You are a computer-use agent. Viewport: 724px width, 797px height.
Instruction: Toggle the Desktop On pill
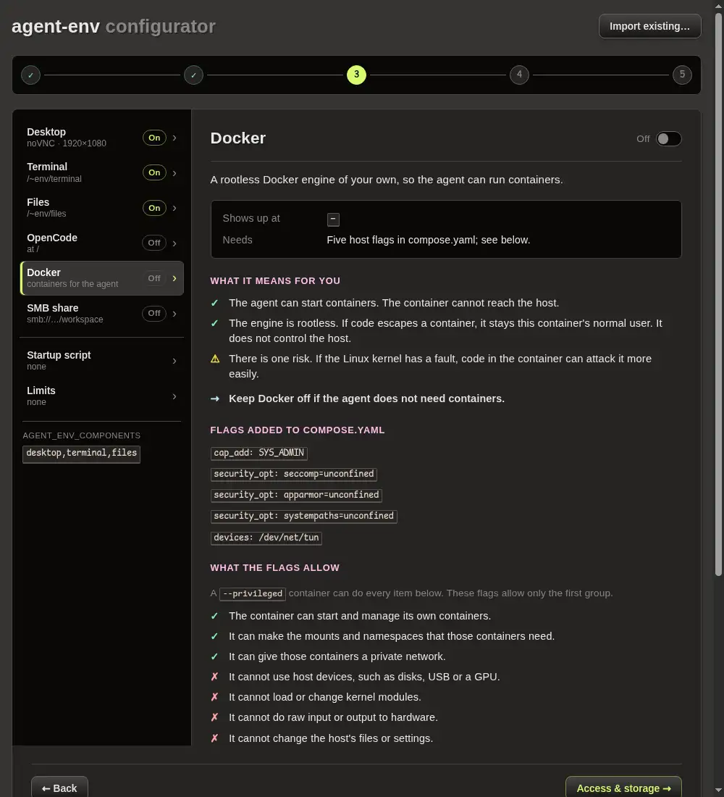click(x=154, y=138)
